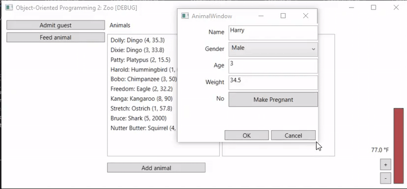
Task: Click the Feed animal button
Action: pos(55,37)
